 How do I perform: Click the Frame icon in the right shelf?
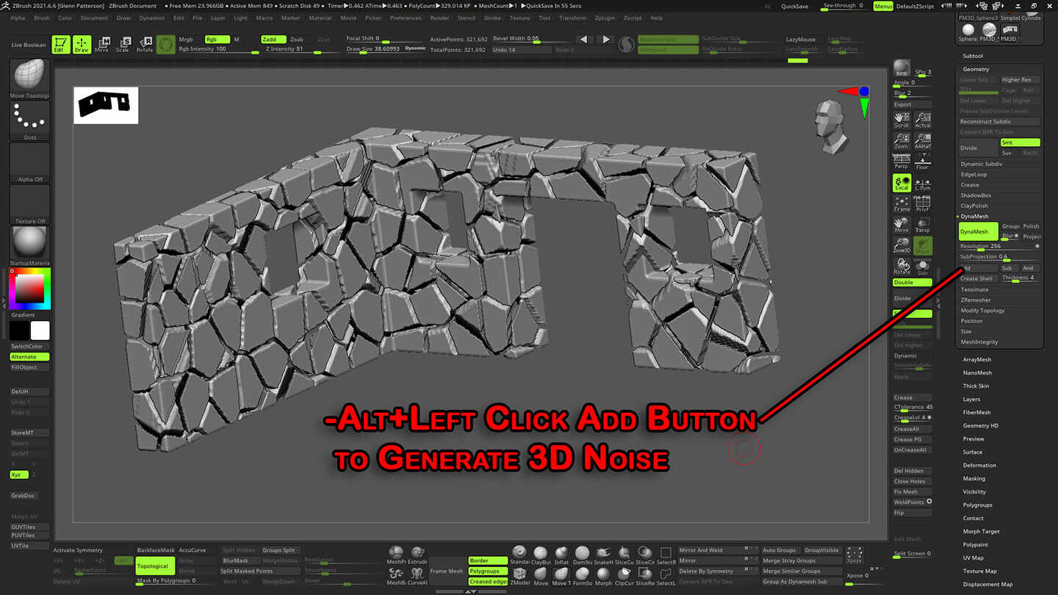coord(902,203)
